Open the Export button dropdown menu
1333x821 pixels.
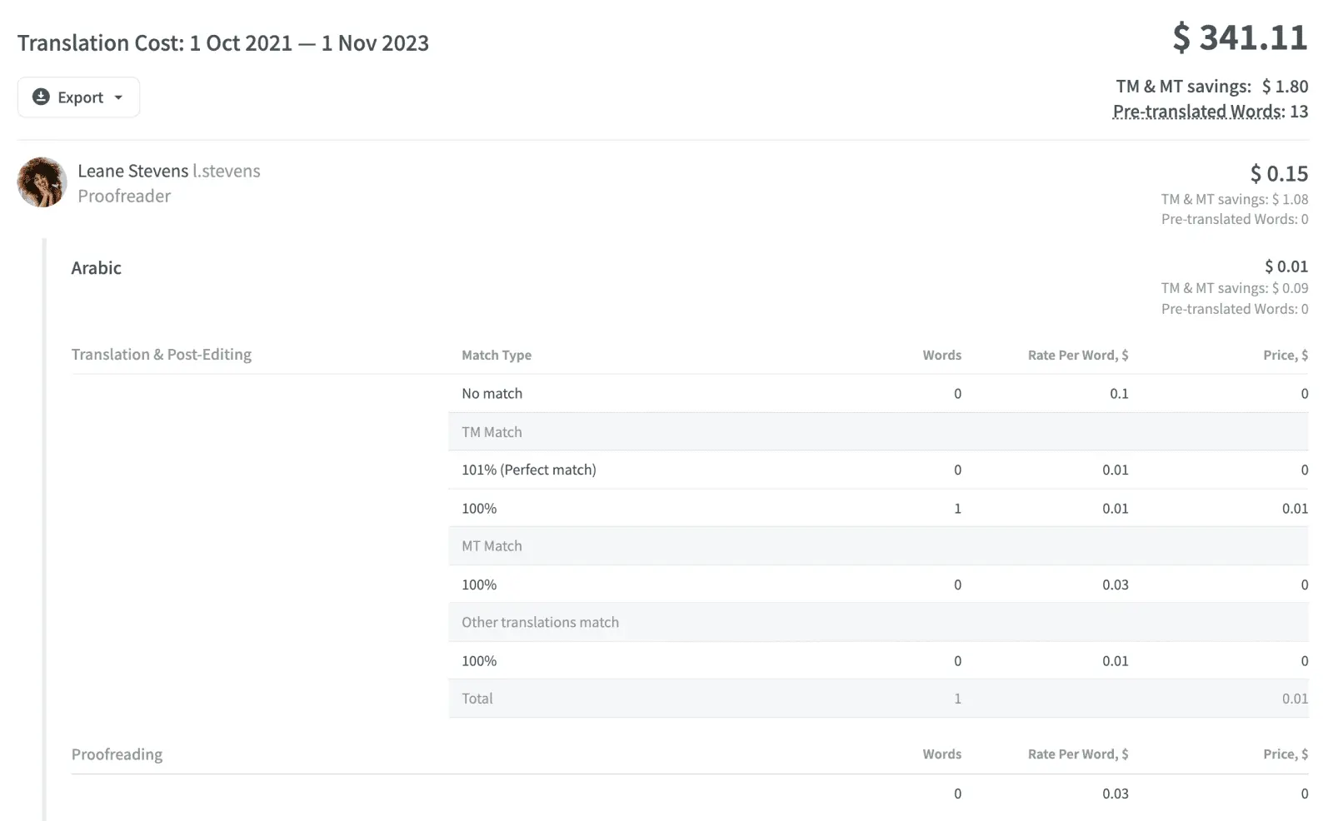pyautogui.click(x=117, y=97)
